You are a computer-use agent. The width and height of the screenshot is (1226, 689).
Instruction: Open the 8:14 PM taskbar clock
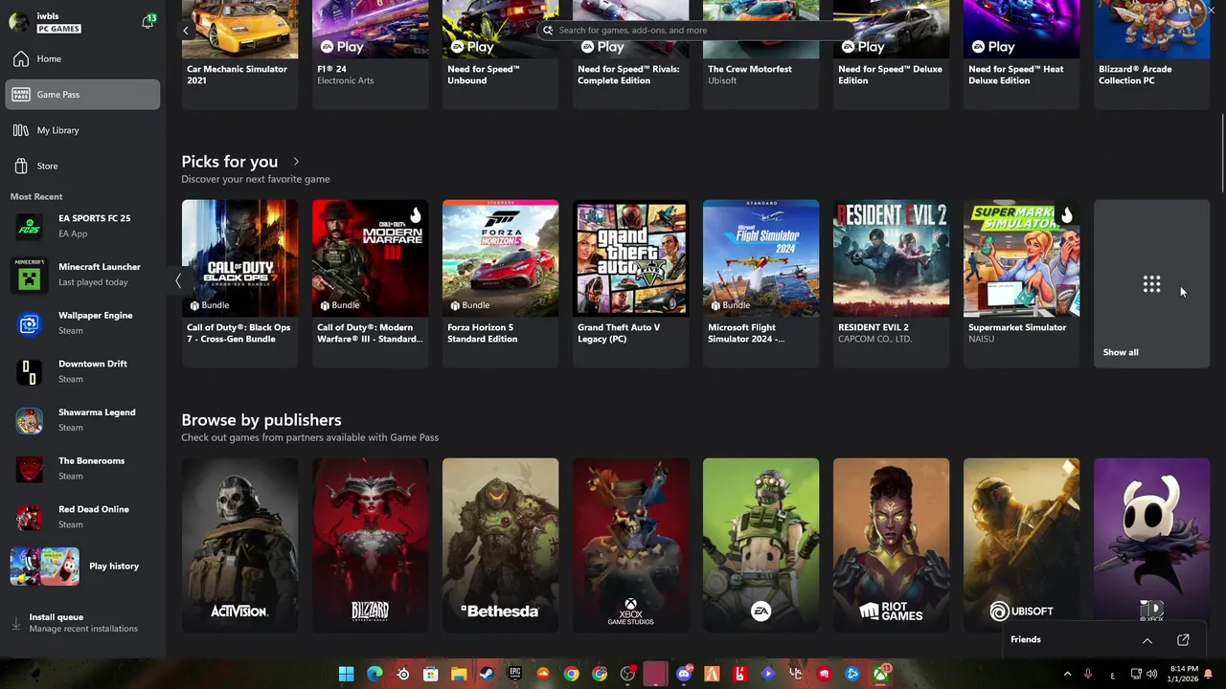[x=1183, y=674]
